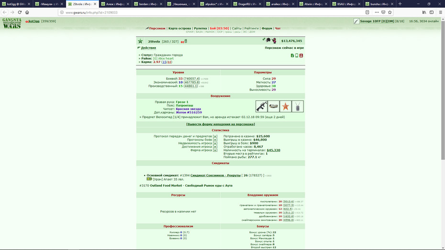The width and height of the screenshot is (445, 250).
Task: Open the Патронташ belt item thumbnail
Action: (274, 106)
